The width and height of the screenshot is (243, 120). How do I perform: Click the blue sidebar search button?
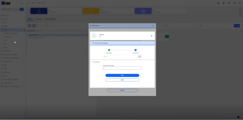point(22,9)
